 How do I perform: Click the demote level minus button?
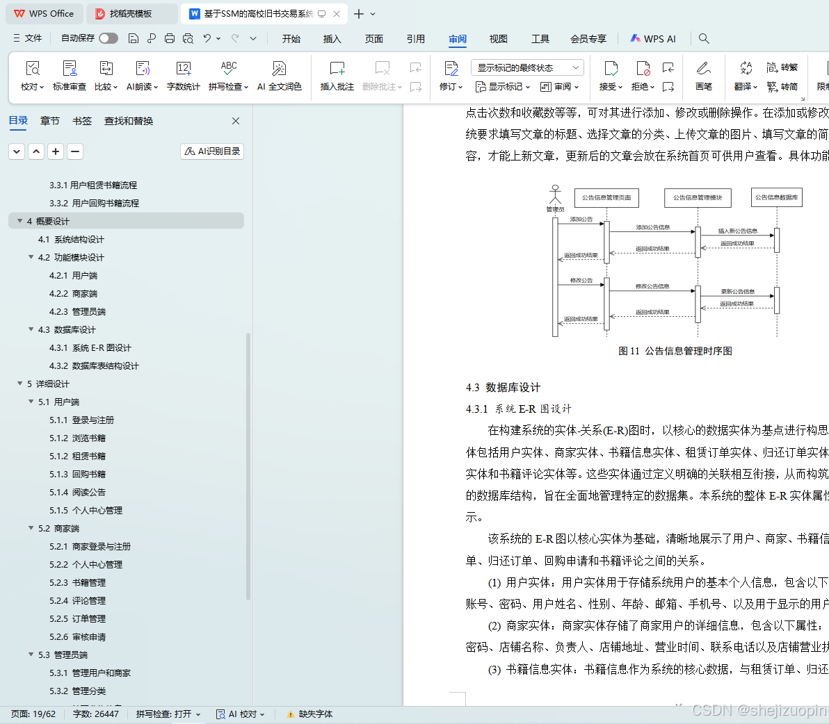(75, 151)
